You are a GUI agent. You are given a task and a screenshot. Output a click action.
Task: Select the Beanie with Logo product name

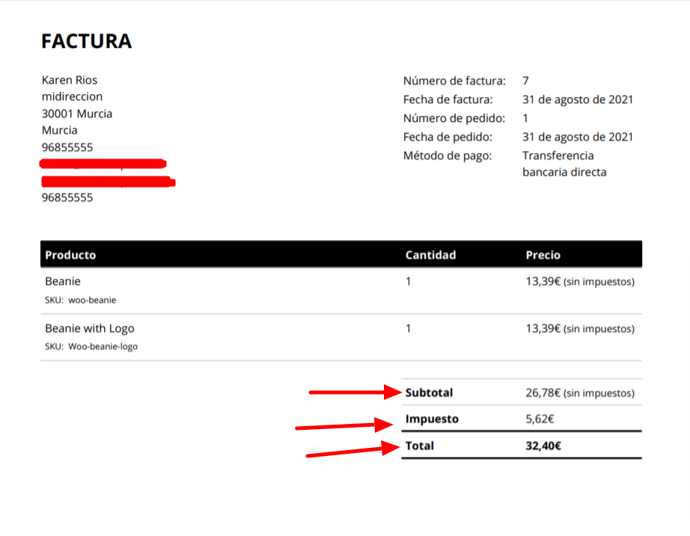coord(90,328)
